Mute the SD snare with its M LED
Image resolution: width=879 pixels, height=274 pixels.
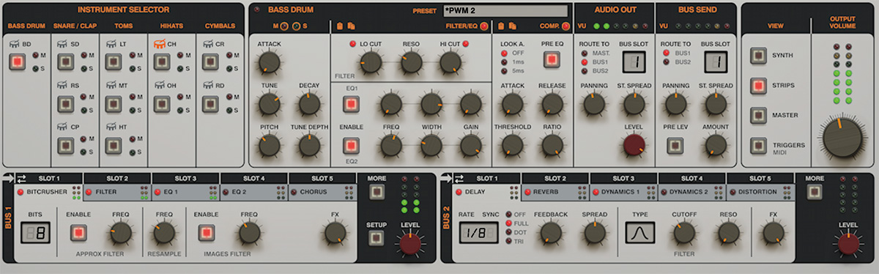[x=84, y=55]
